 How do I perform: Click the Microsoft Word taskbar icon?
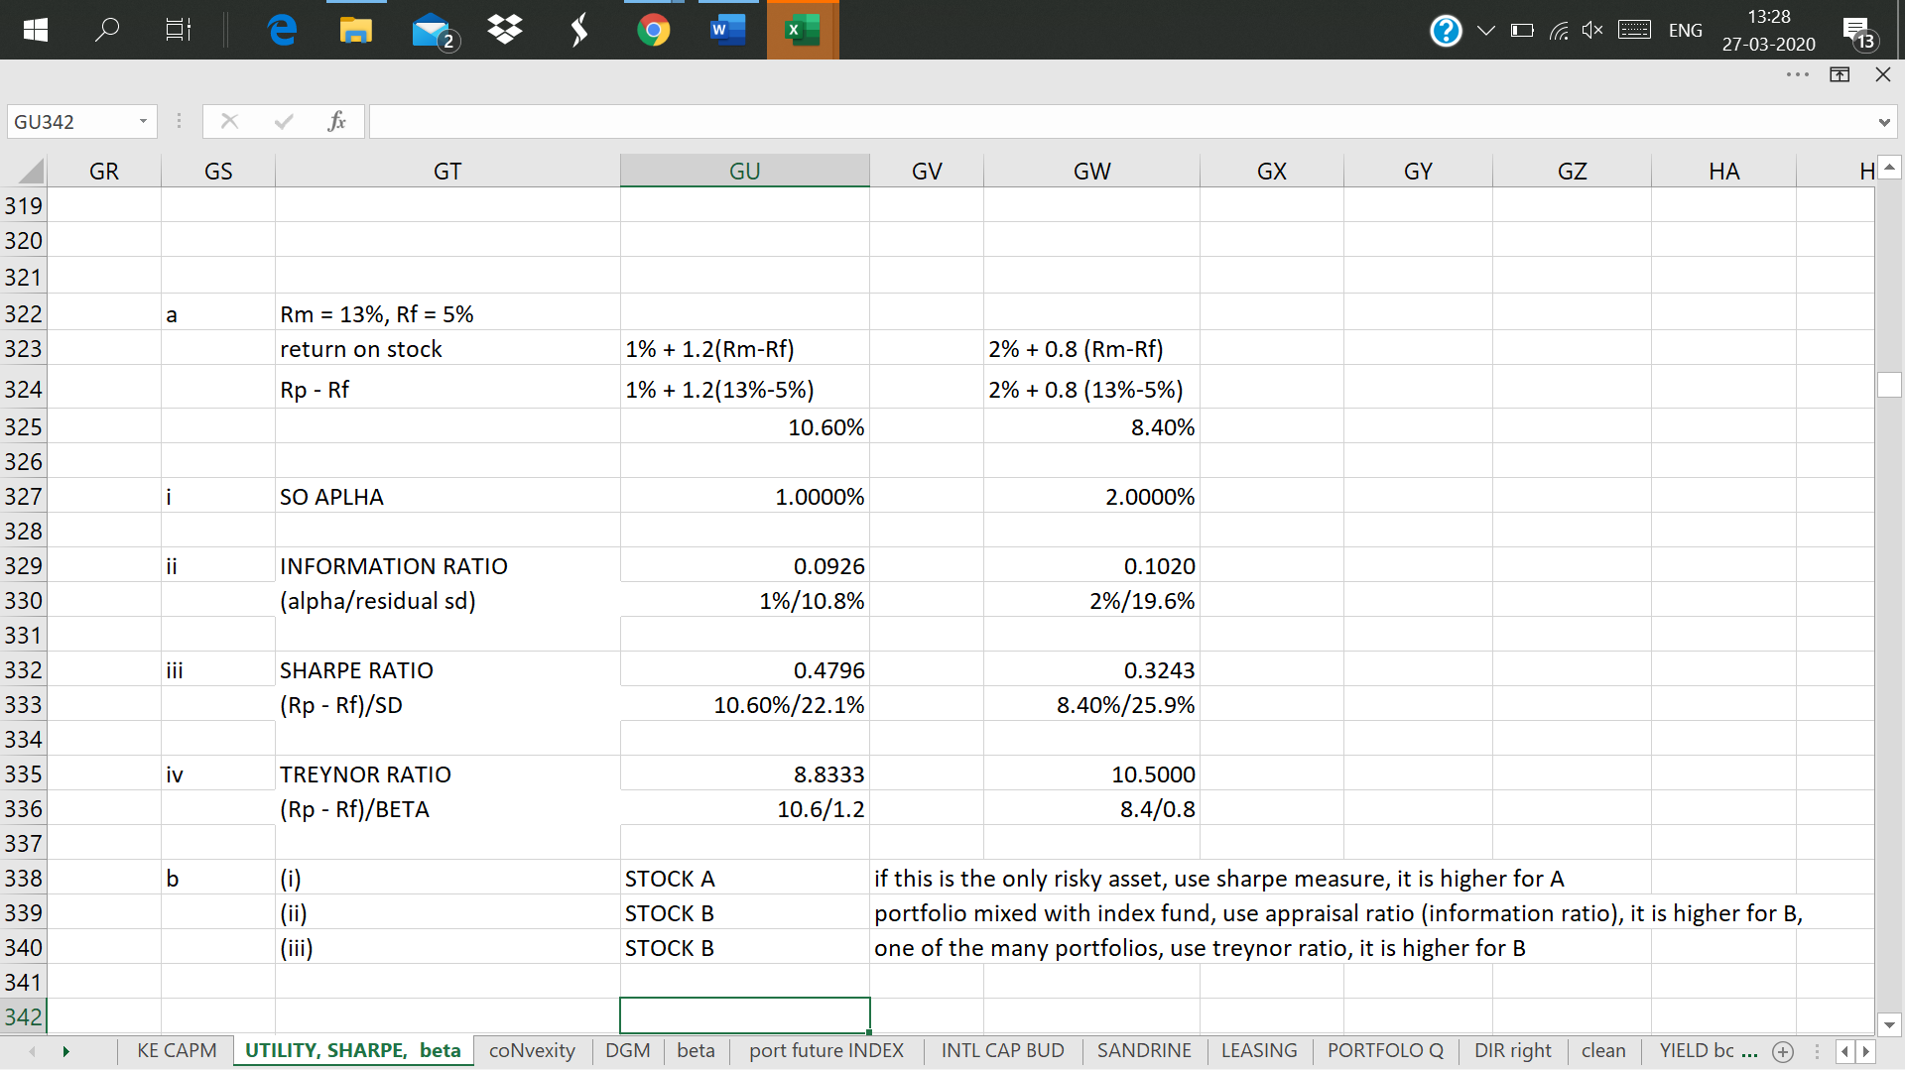click(727, 30)
